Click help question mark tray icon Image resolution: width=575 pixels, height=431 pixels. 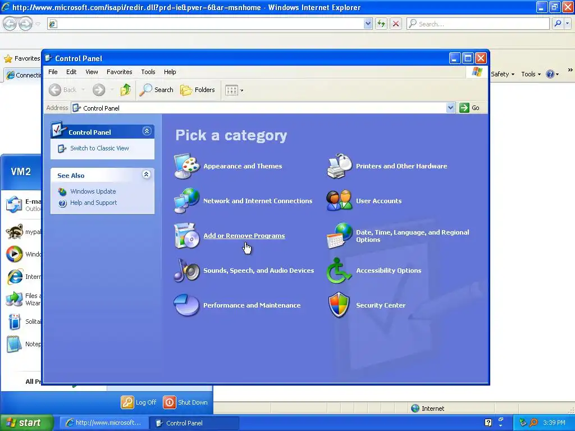488,423
